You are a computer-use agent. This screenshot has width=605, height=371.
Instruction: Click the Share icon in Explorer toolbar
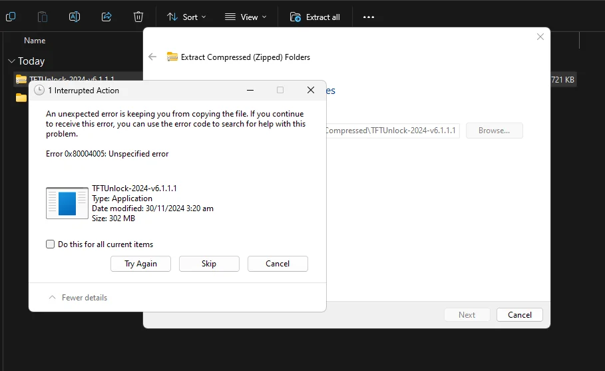[106, 17]
